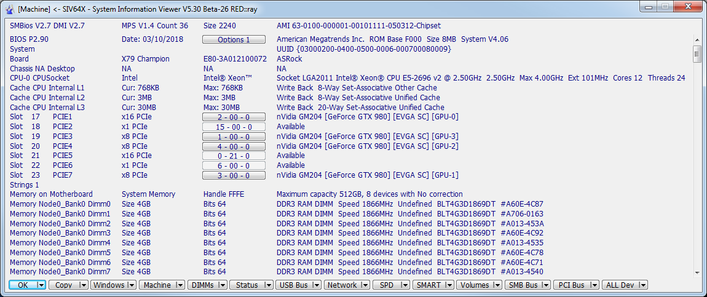
Task: Open PCIE6 slot bus button 6 - 00 - 0
Action: [234, 166]
